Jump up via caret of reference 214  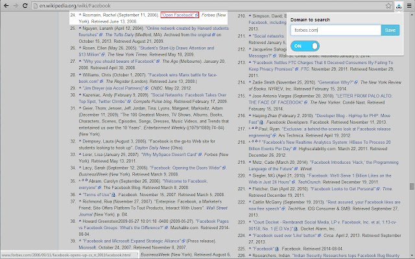pyautogui.click(x=250, y=82)
